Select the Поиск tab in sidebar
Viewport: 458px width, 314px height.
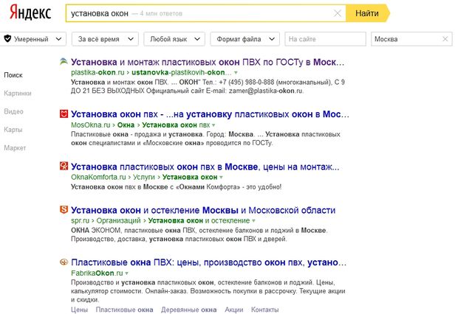(13, 75)
